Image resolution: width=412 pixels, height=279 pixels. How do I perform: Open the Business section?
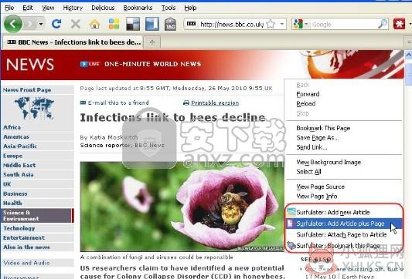[15, 193]
